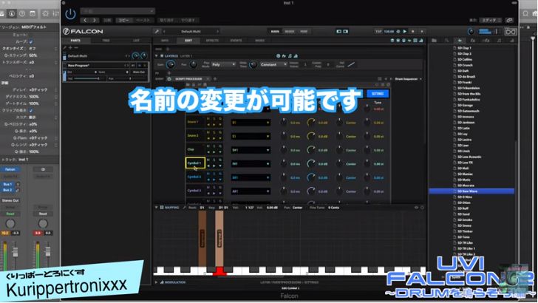Toggle the Script Processor power button

pyautogui.click(x=169, y=79)
